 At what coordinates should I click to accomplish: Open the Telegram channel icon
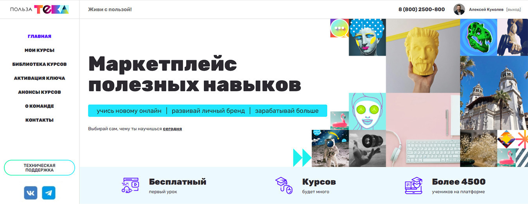[x=49, y=193]
